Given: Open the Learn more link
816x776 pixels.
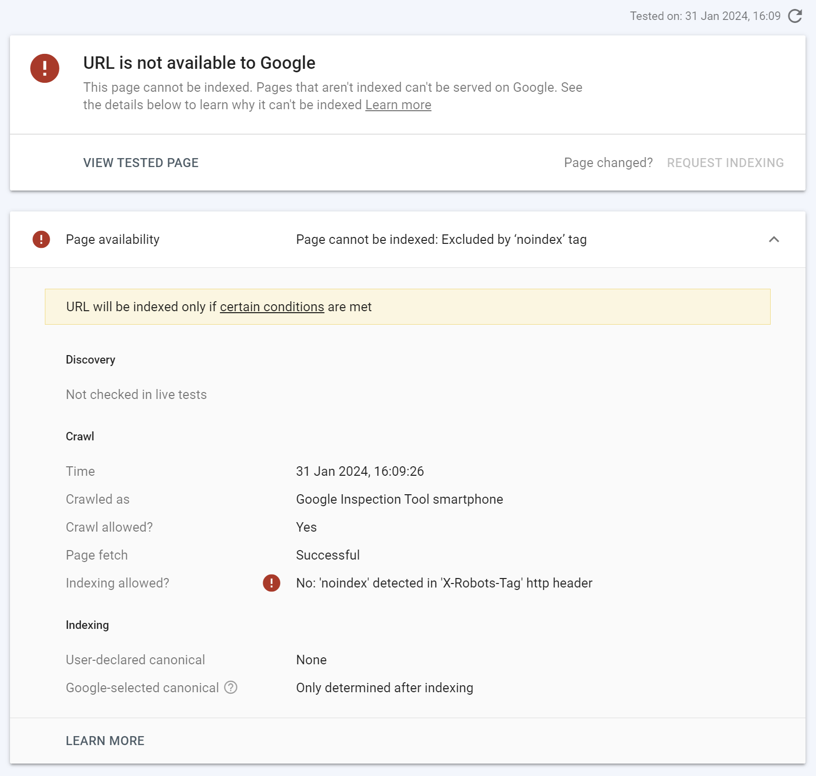Looking at the screenshot, I should click(398, 105).
